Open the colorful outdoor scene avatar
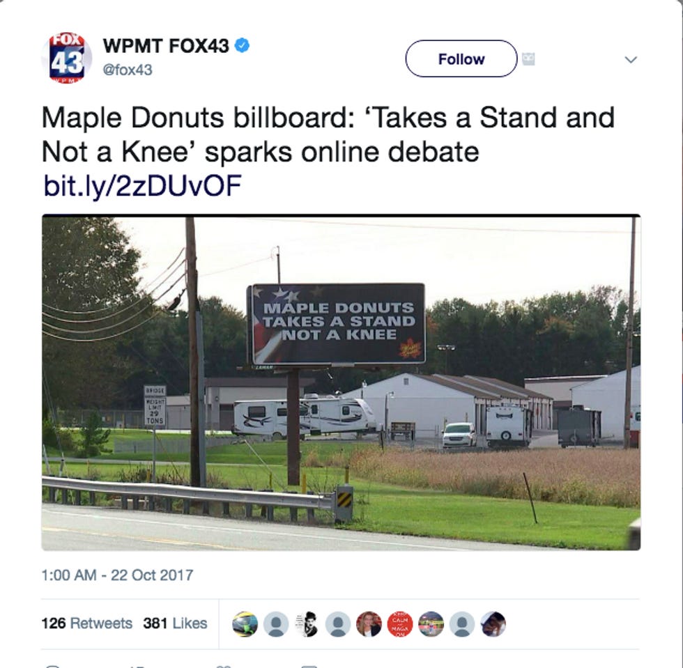This screenshot has width=683, height=668. 431,624
